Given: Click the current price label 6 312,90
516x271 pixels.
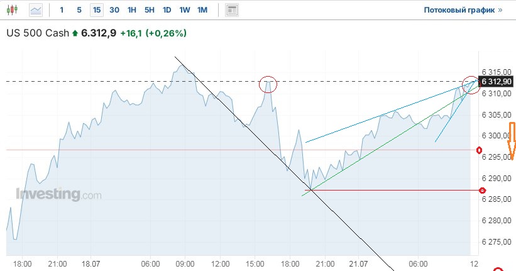Looking at the screenshot, I should tap(495, 82).
